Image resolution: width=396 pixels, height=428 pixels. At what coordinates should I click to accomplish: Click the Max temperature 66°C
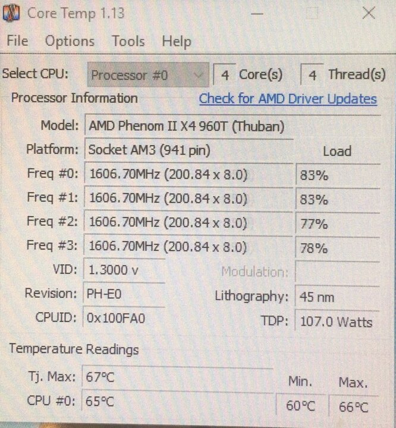coord(354,407)
